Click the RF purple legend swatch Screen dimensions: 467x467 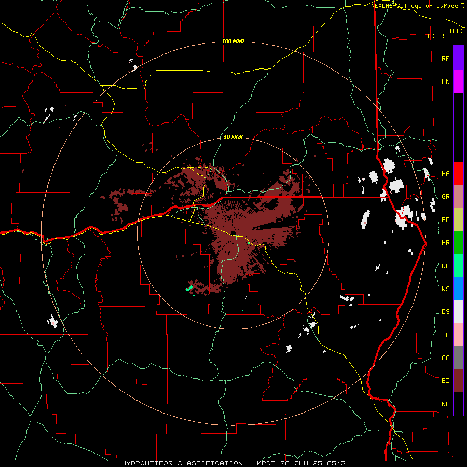(458, 58)
